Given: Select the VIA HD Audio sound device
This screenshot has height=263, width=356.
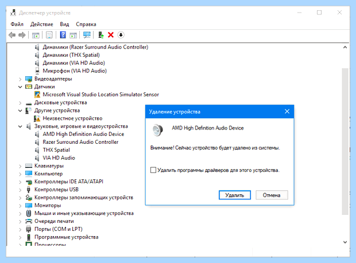Looking at the screenshot, I should point(59,158).
